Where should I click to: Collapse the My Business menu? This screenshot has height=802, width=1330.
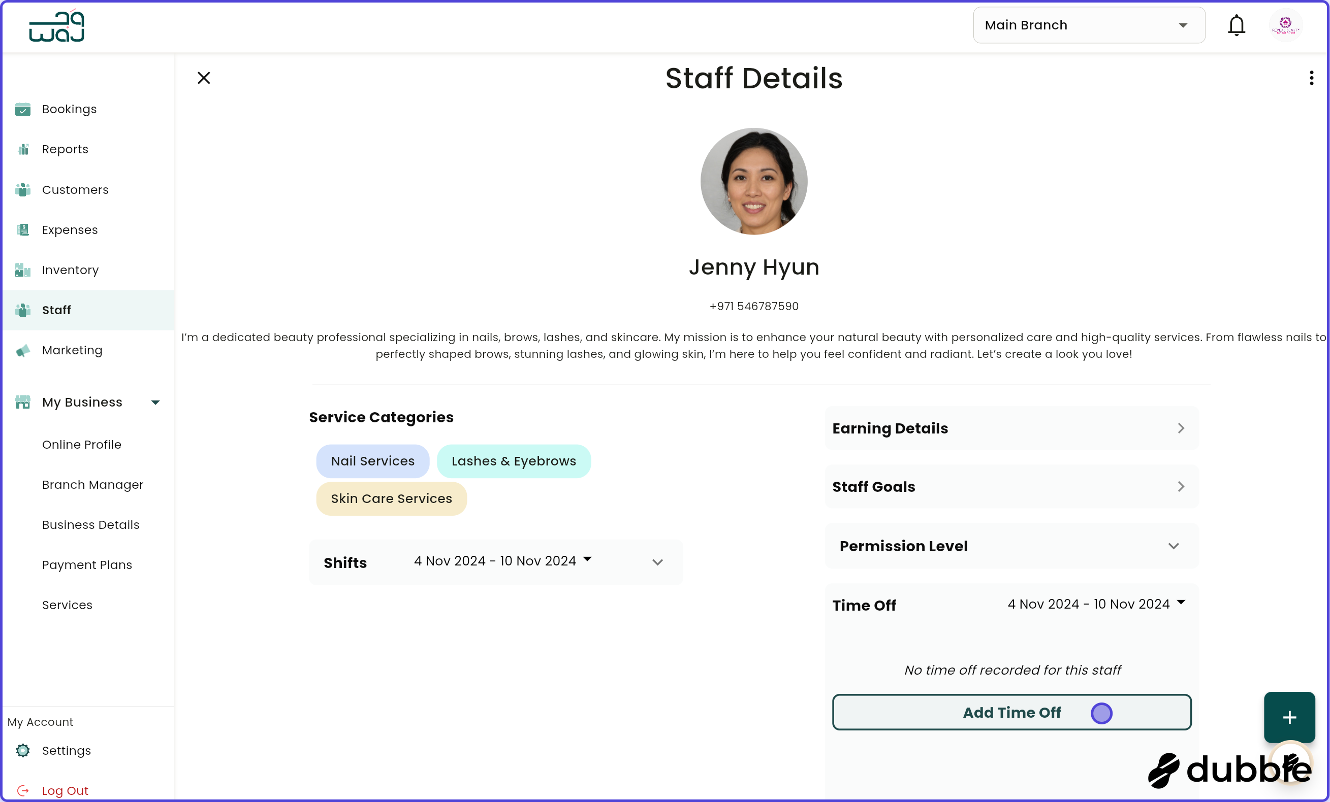155,402
